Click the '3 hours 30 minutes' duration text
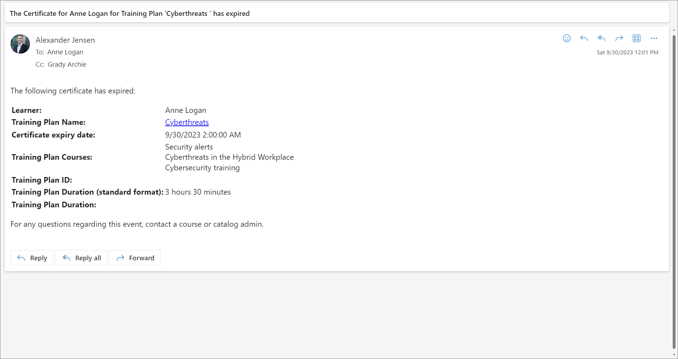The image size is (678, 359). pos(198,192)
